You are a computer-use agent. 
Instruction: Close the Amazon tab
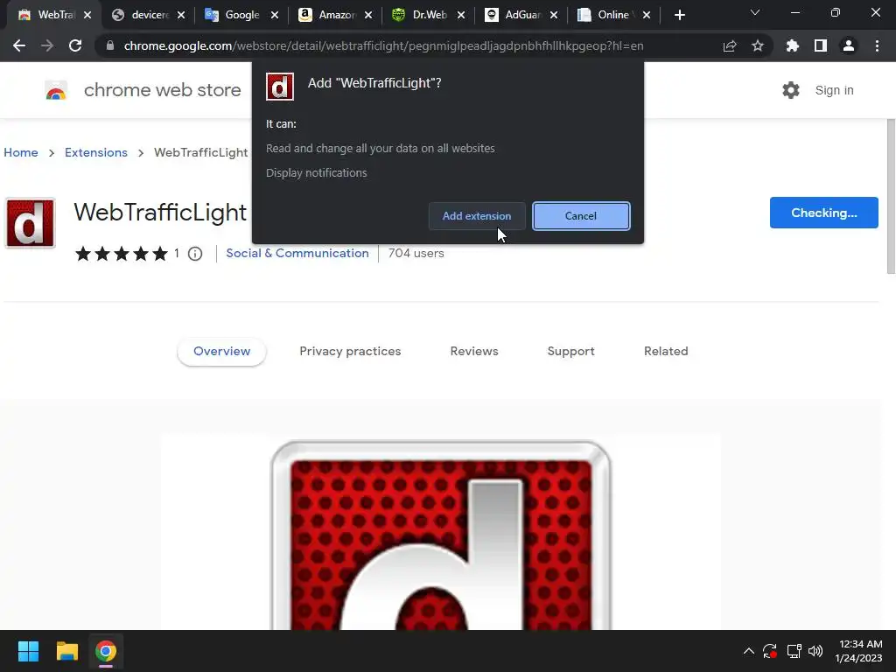pos(368,16)
